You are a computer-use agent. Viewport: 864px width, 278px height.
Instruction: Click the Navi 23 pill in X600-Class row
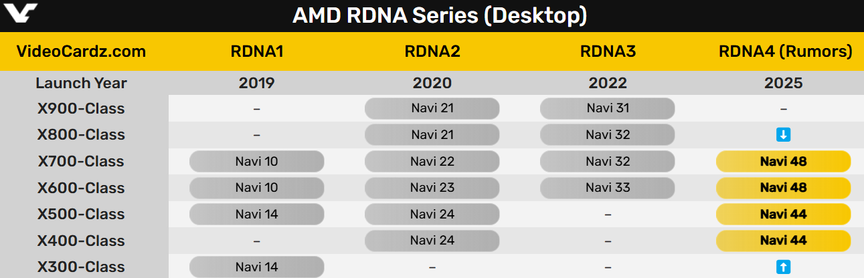coord(432,188)
